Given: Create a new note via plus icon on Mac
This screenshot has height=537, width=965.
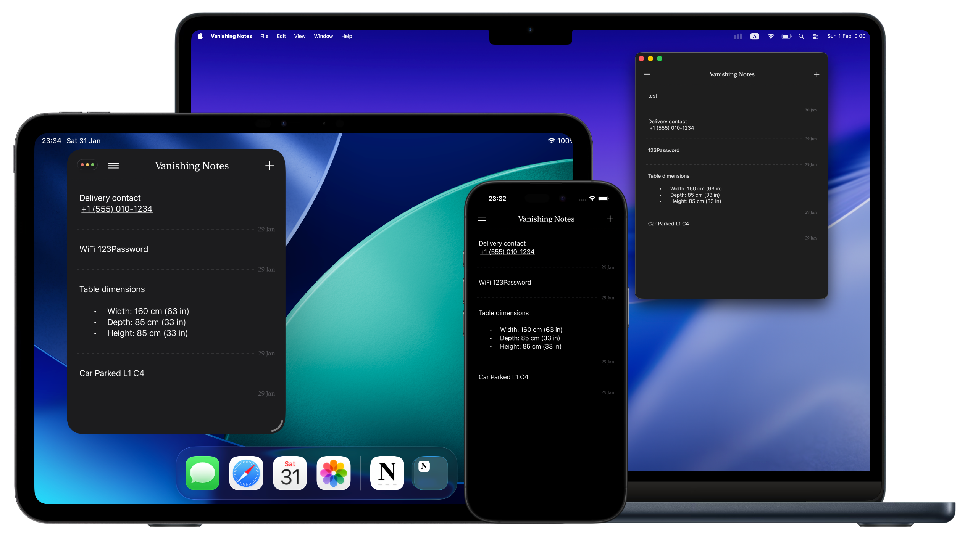Looking at the screenshot, I should (816, 74).
